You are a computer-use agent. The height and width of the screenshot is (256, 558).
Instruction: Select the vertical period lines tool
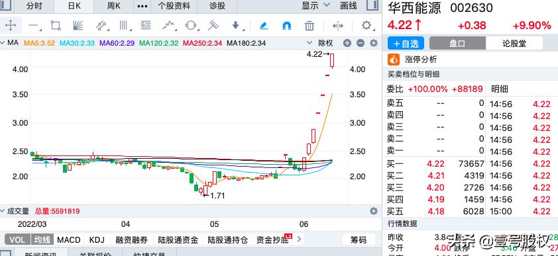tap(124, 26)
